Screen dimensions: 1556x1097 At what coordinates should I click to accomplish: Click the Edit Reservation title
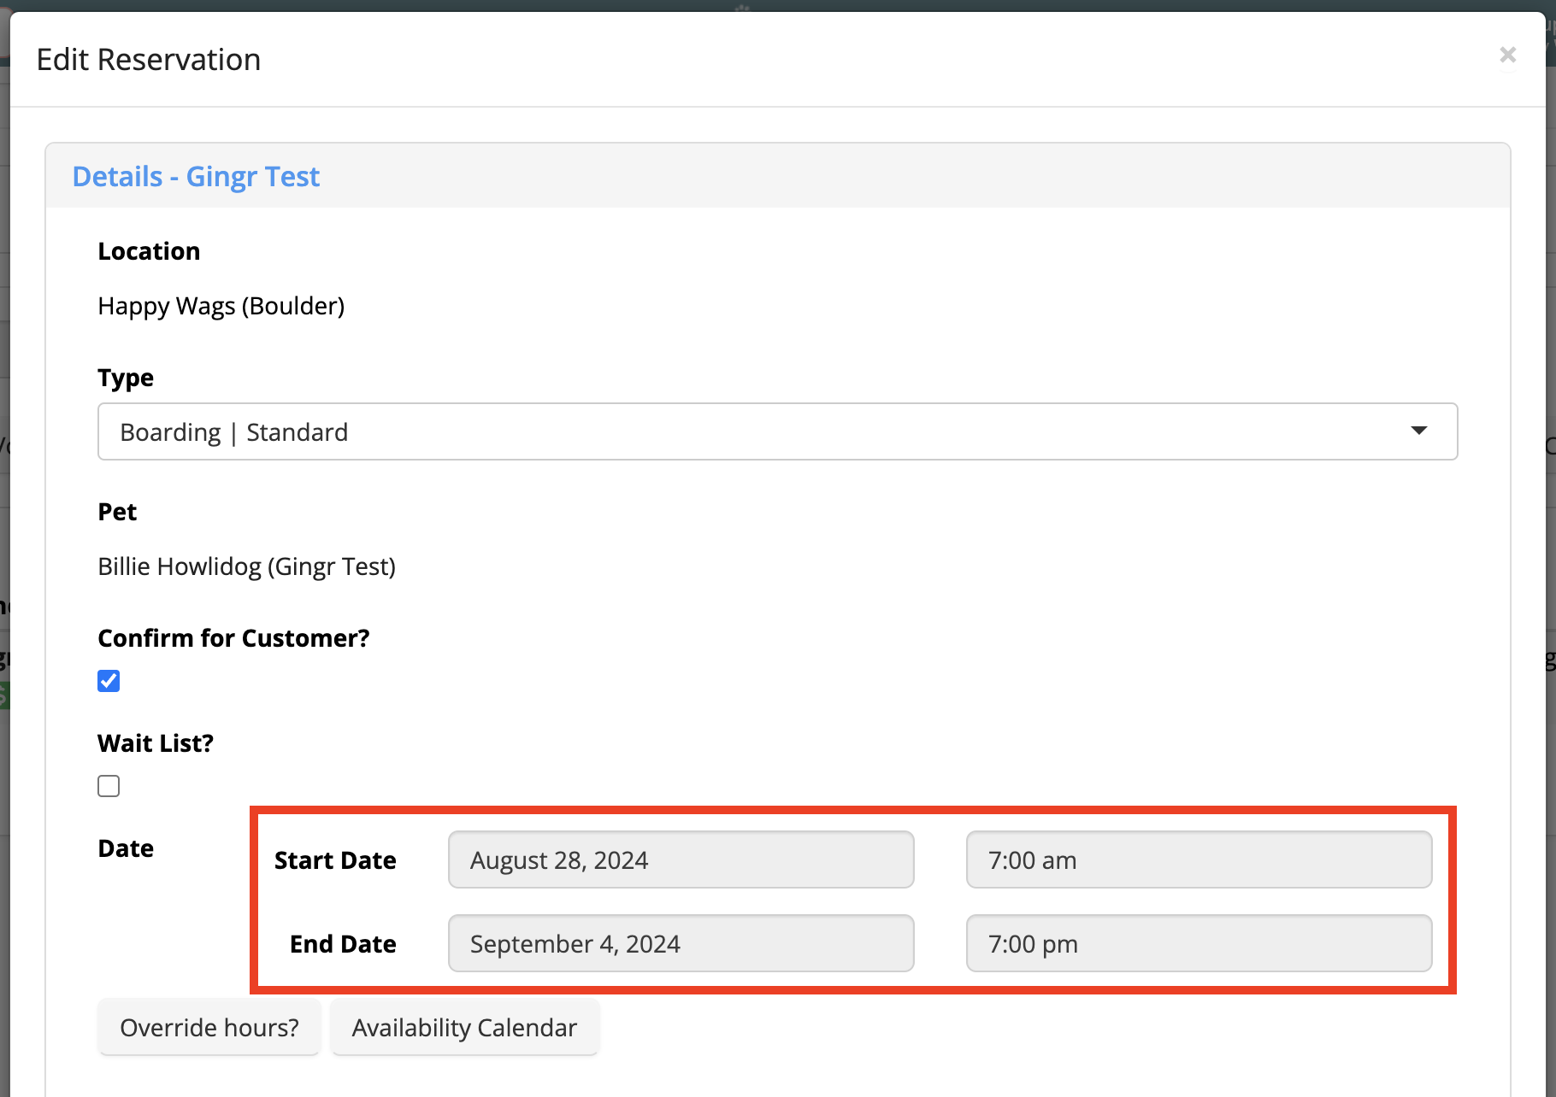[x=149, y=60]
